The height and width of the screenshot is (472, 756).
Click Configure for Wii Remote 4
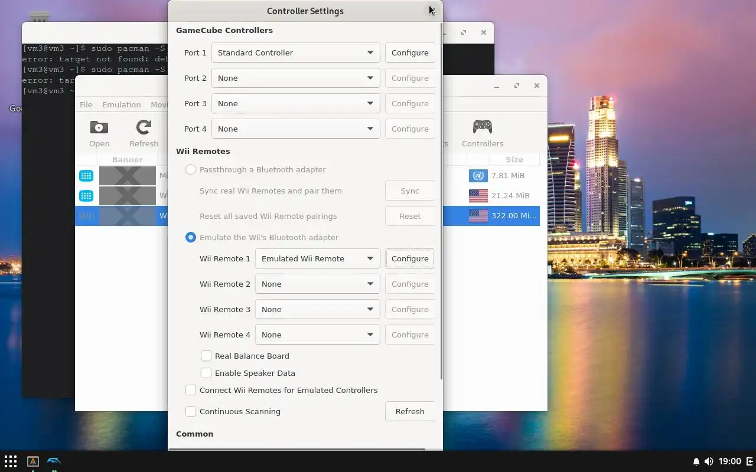click(x=410, y=335)
